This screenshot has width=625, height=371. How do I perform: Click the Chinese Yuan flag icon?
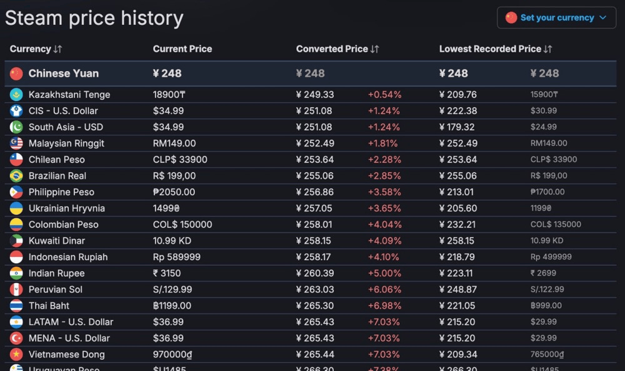pyautogui.click(x=16, y=74)
